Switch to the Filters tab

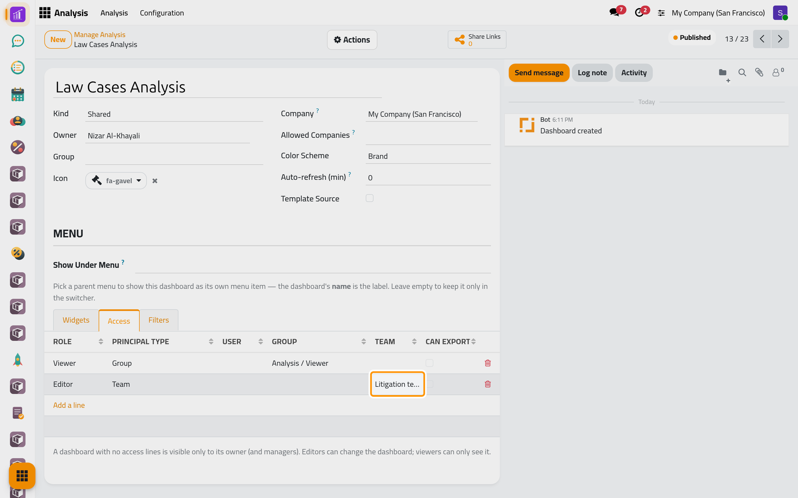(x=159, y=320)
